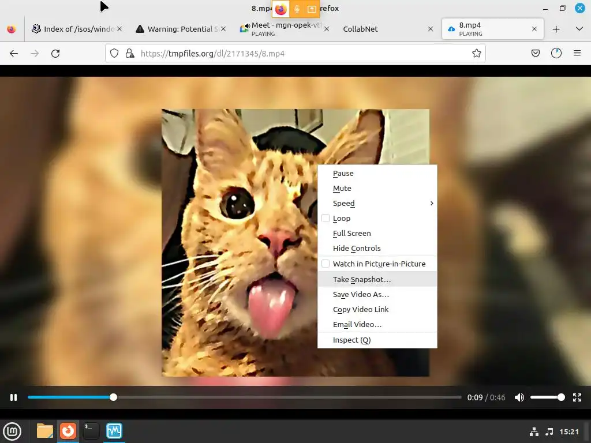Open the terminal from the taskbar

(91, 431)
